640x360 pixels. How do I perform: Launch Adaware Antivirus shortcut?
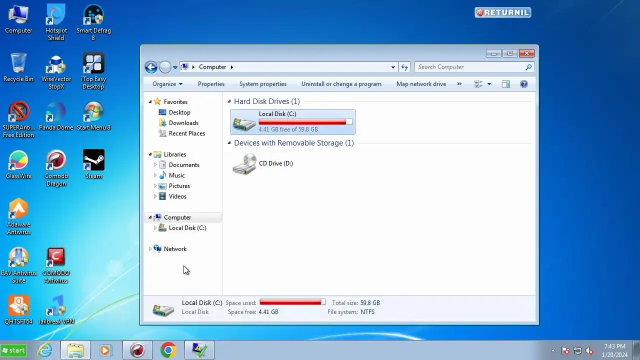[x=18, y=217]
